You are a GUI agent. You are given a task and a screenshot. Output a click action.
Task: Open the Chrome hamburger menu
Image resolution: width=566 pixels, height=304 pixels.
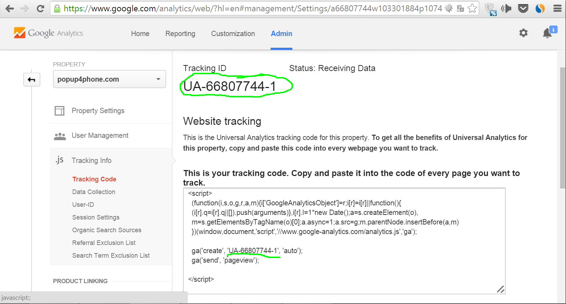point(558,8)
